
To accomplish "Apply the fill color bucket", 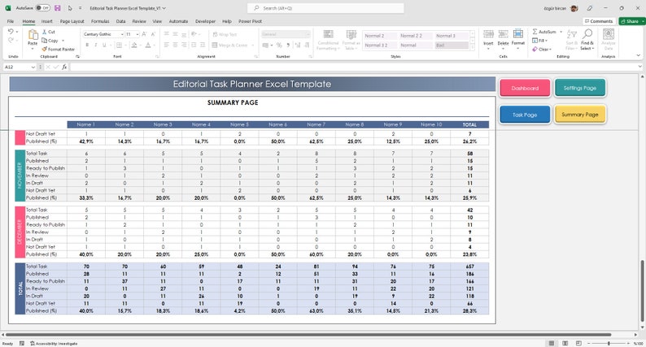I will (x=134, y=45).
